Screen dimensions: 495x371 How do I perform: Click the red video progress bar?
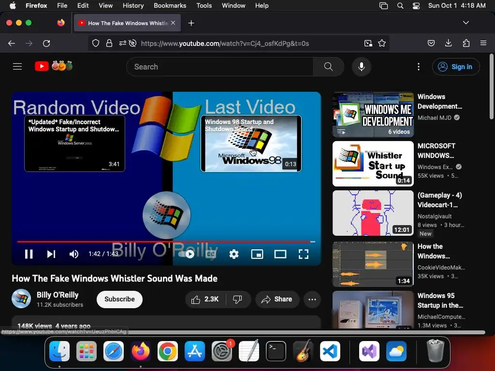tap(166, 242)
